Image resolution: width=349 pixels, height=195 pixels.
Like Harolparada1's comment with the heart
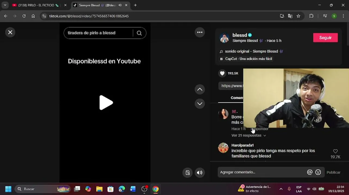click(335, 151)
